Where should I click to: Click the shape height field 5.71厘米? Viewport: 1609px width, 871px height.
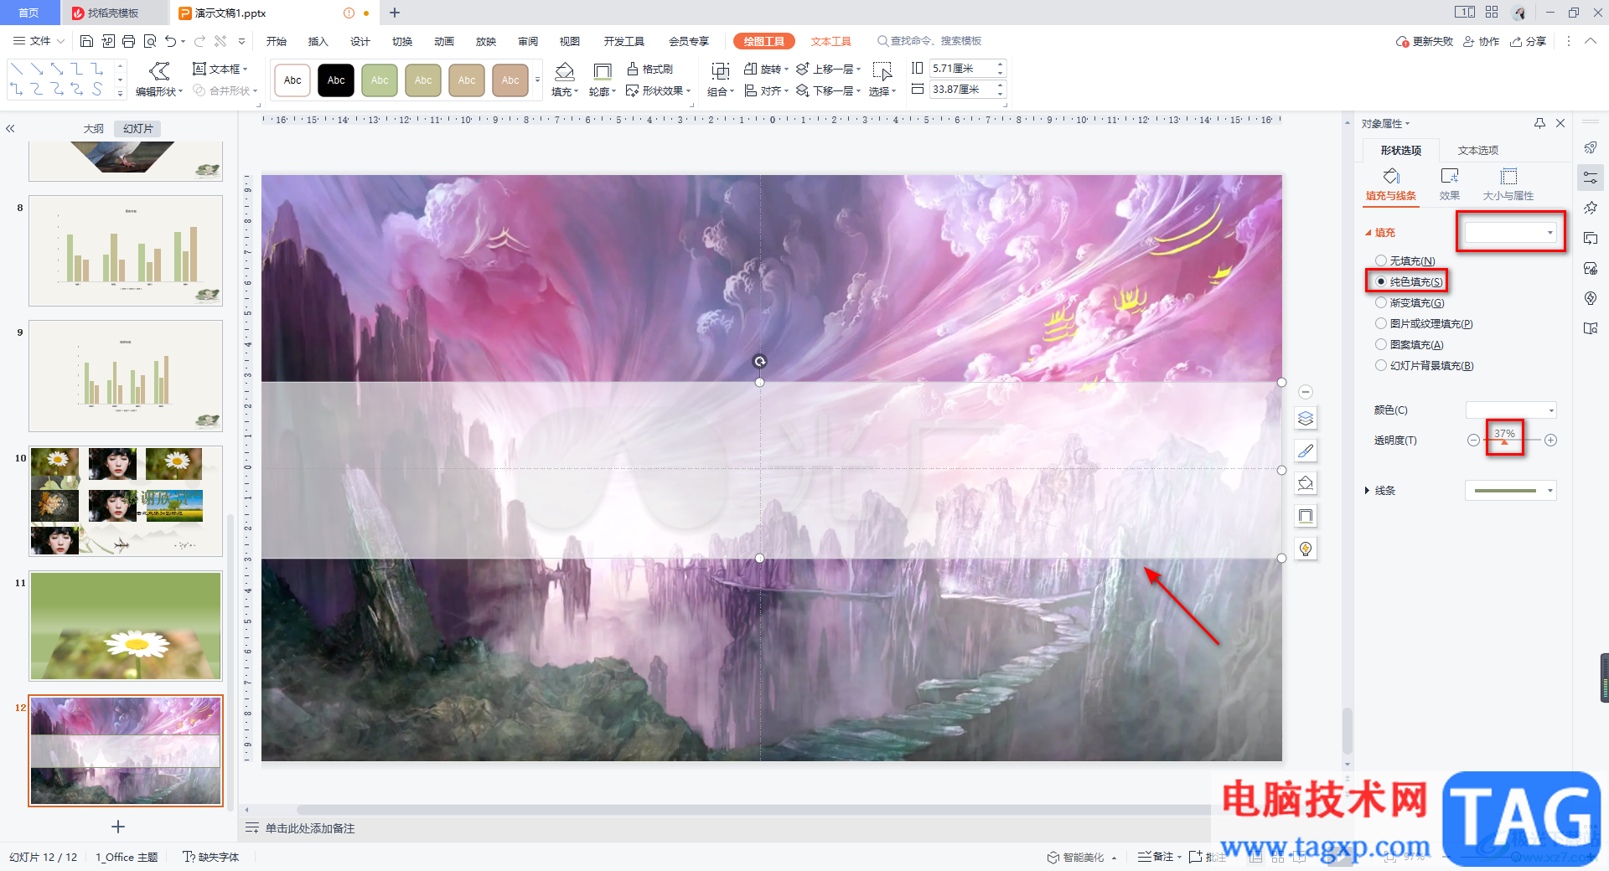[x=961, y=68]
